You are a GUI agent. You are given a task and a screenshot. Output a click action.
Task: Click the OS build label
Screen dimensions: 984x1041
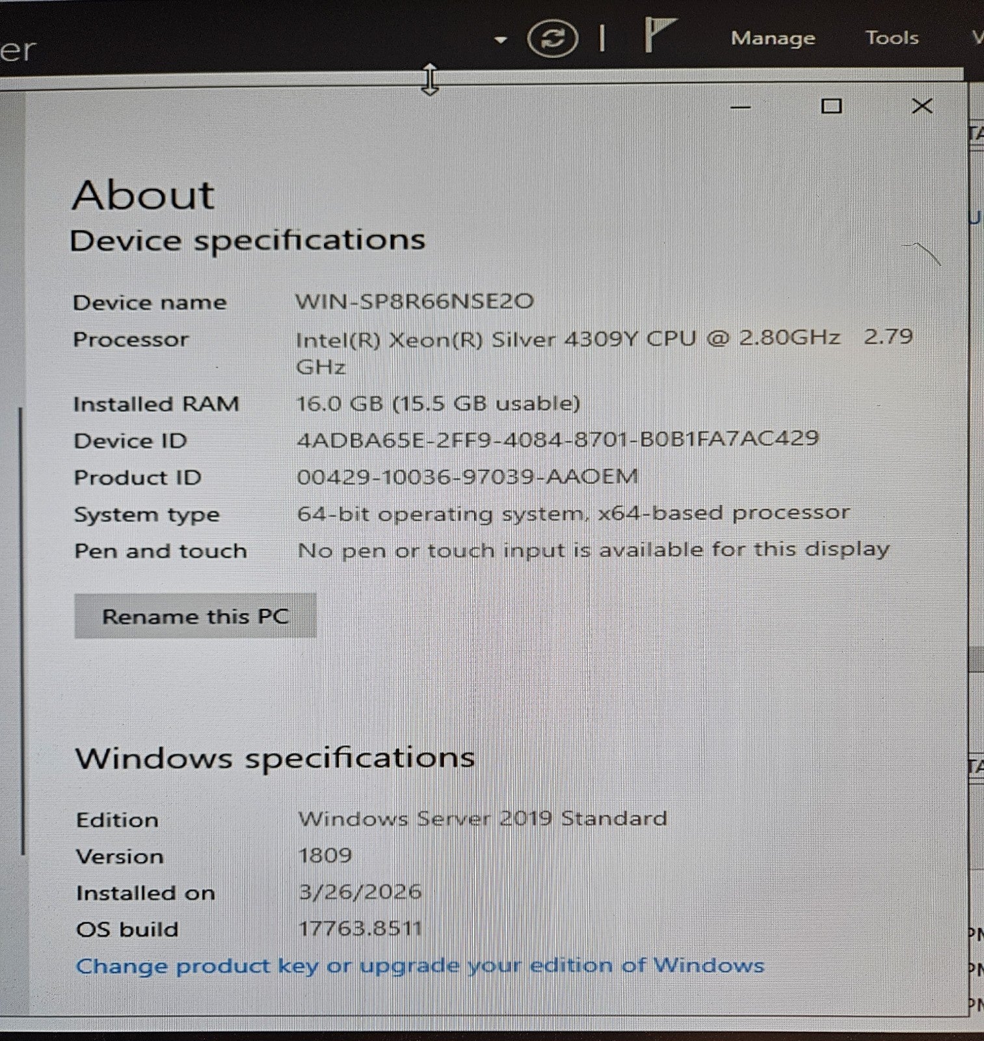[127, 929]
